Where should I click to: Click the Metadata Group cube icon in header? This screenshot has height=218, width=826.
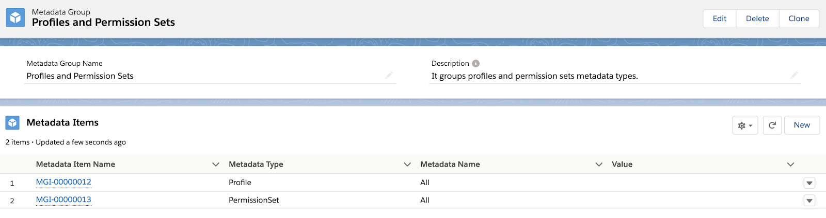(x=15, y=17)
